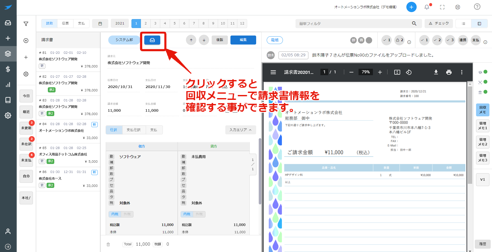Open 回収メモ panel
492x252 pixels.
[482, 110]
